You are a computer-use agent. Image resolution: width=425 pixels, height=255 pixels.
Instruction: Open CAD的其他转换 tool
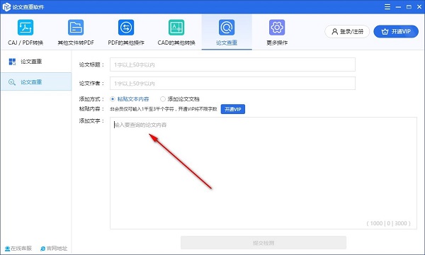click(176, 33)
